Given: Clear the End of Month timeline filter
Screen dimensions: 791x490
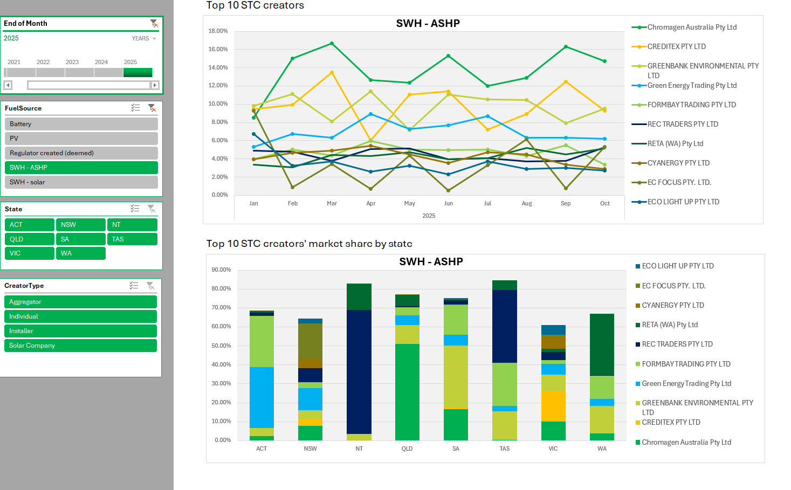Looking at the screenshot, I should coord(154,23).
